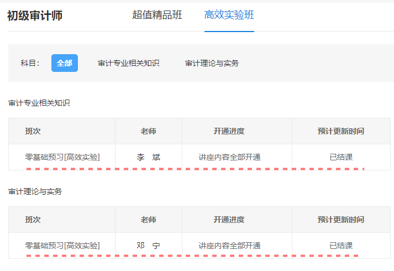Click 开通进度 header in the second table
The image size is (394, 271).
click(x=229, y=220)
